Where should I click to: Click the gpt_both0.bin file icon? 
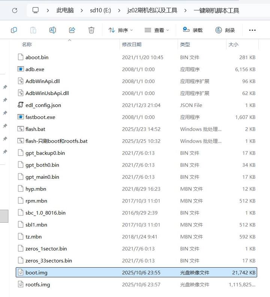[21, 164]
